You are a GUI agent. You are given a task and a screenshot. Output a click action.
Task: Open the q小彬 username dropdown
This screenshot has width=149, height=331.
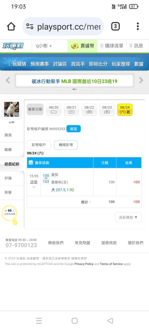[44, 46]
